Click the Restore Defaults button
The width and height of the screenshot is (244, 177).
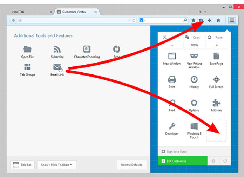[132, 164]
